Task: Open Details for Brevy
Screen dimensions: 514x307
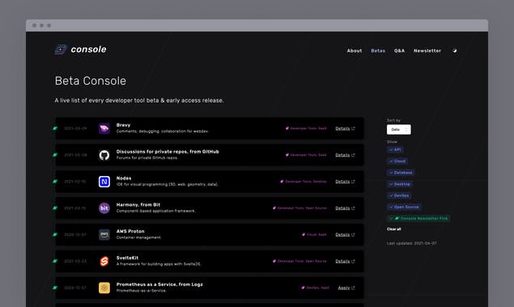Action: tap(342, 128)
